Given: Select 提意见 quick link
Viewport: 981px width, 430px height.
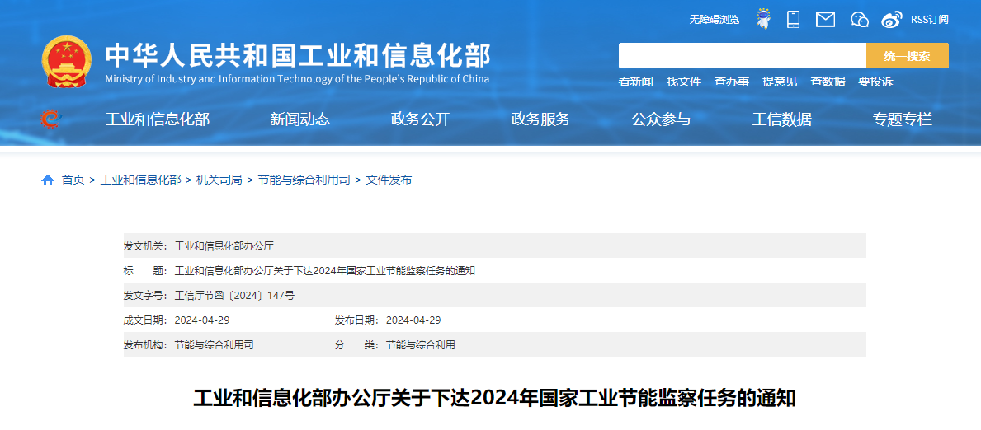Looking at the screenshot, I should point(780,82).
